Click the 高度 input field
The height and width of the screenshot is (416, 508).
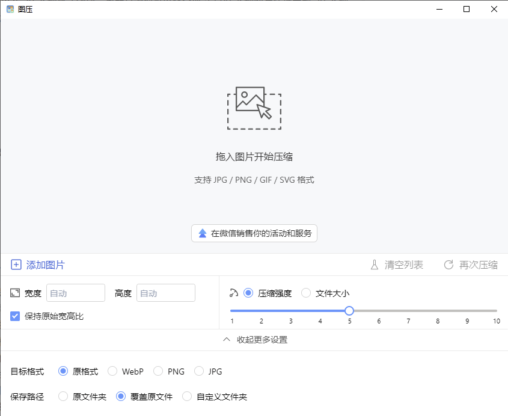[x=166, y=293]
